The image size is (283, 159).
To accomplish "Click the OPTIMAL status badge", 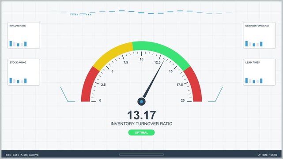I will tap(141, 132).
